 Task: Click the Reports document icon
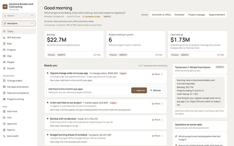pos(4,130)
